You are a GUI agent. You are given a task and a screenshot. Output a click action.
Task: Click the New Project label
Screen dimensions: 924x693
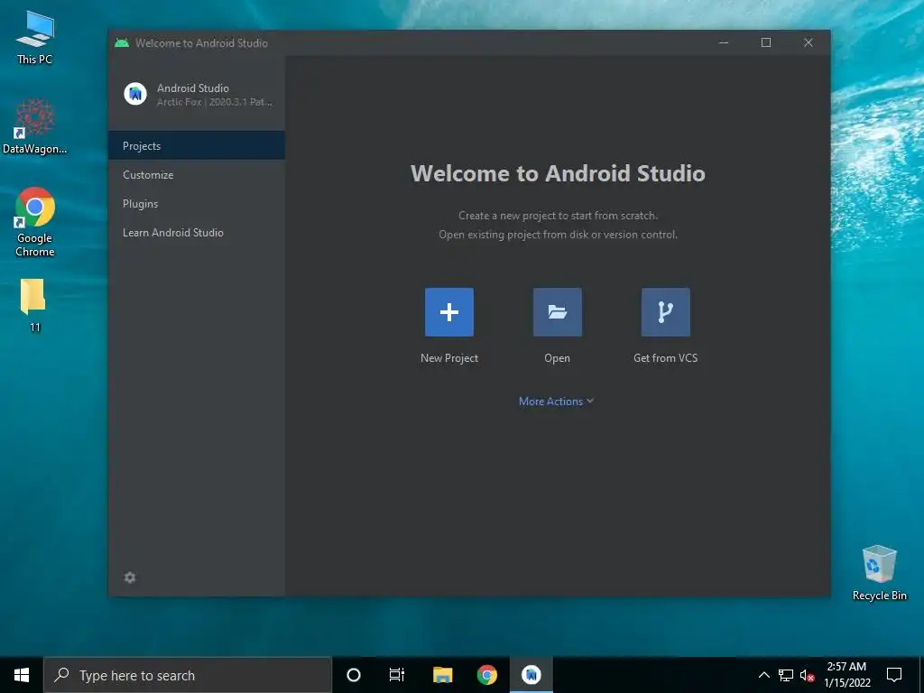pos(449,357)
